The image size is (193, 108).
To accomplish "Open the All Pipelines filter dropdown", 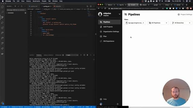I will [158, 23].
